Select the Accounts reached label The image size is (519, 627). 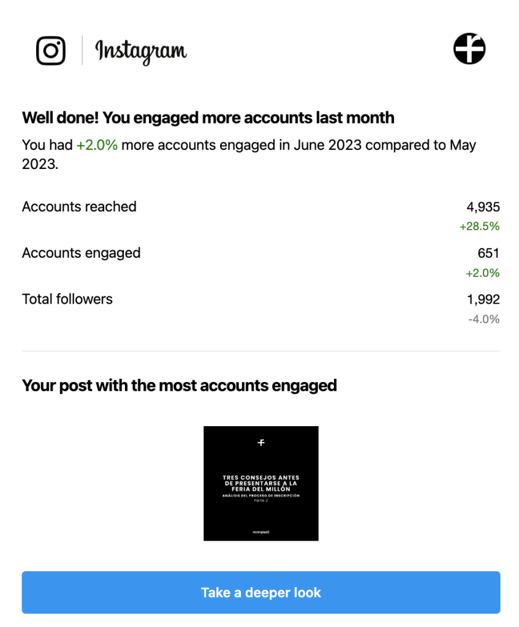click(79, 207)
